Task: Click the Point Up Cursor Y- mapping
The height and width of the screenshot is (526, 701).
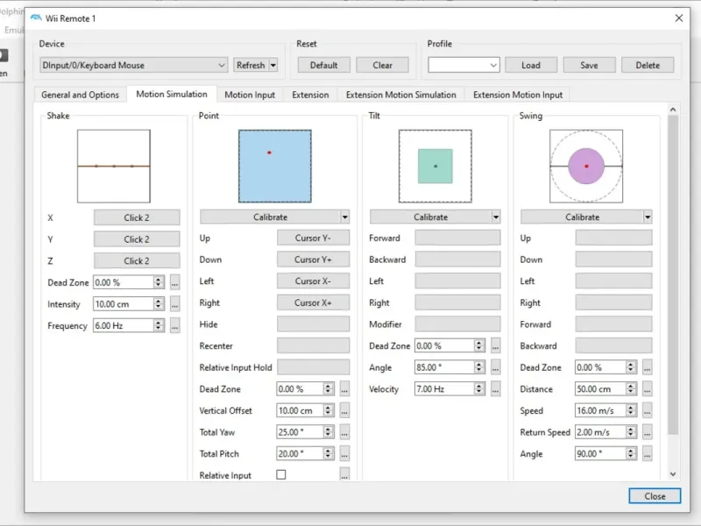Action: 313,238
